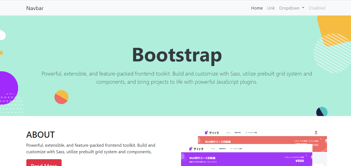The width and height of the screenshot is (351, 166).
Task: Open the Link nav item
Action: coord(271,8)
